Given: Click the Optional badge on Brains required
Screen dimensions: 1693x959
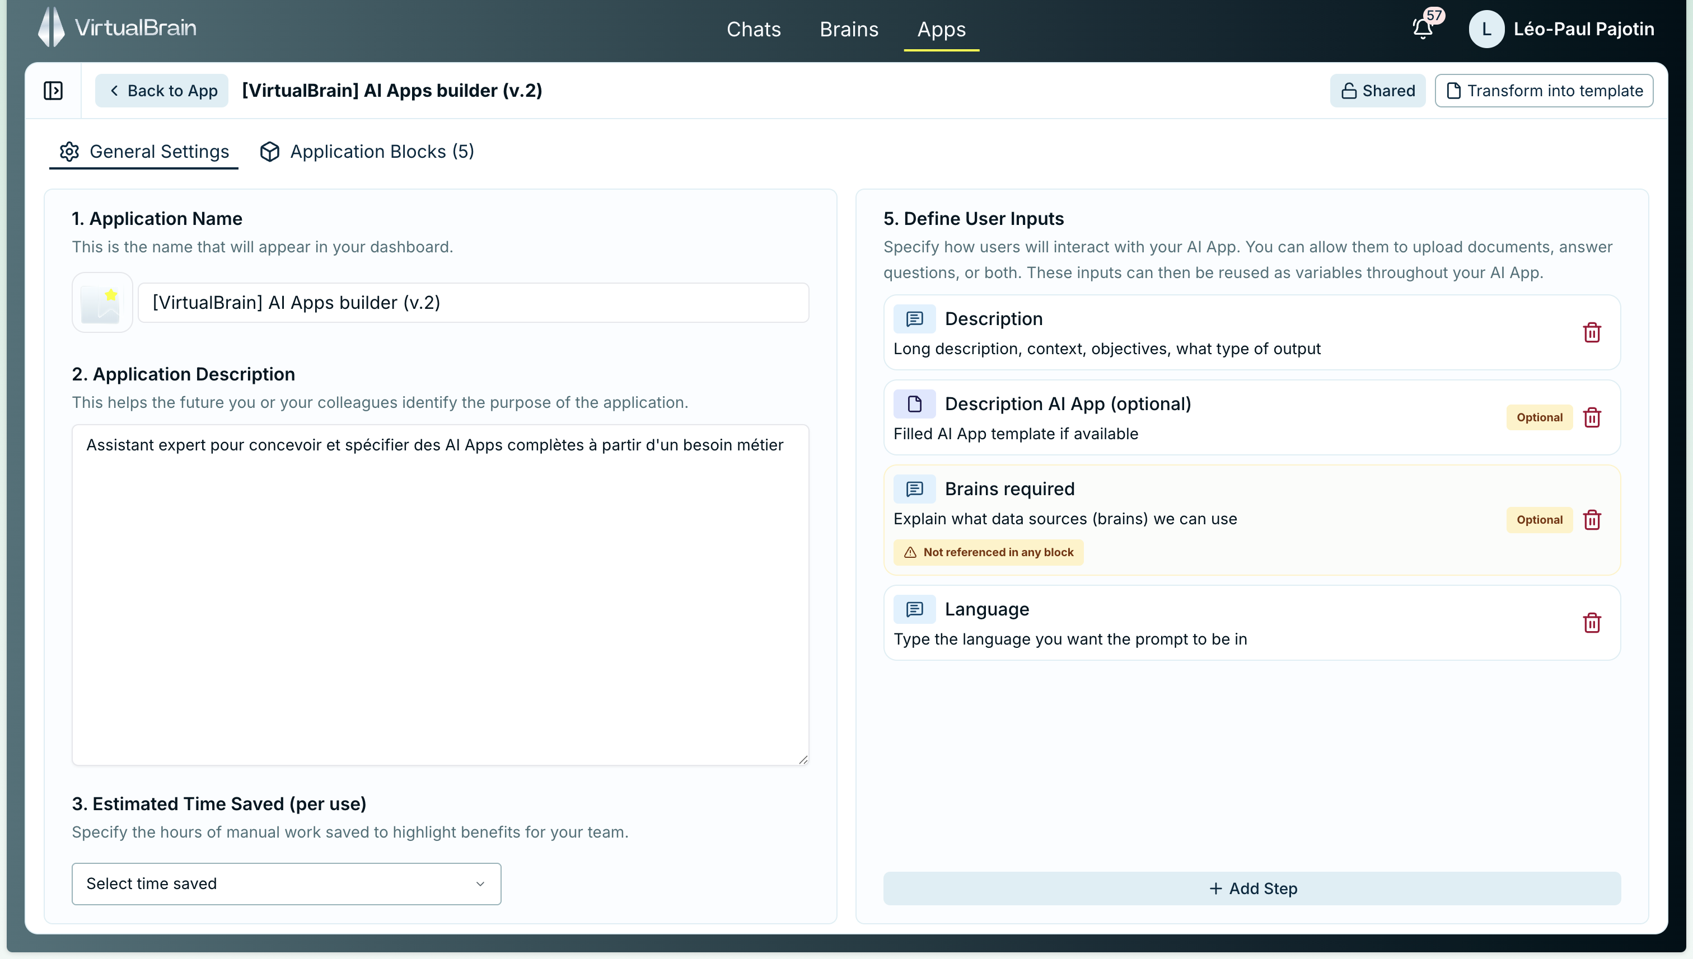Looking at the screenshot, I should (x=1539, y=520).
